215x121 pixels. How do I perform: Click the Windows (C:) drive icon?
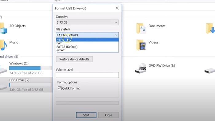point(3,70)
